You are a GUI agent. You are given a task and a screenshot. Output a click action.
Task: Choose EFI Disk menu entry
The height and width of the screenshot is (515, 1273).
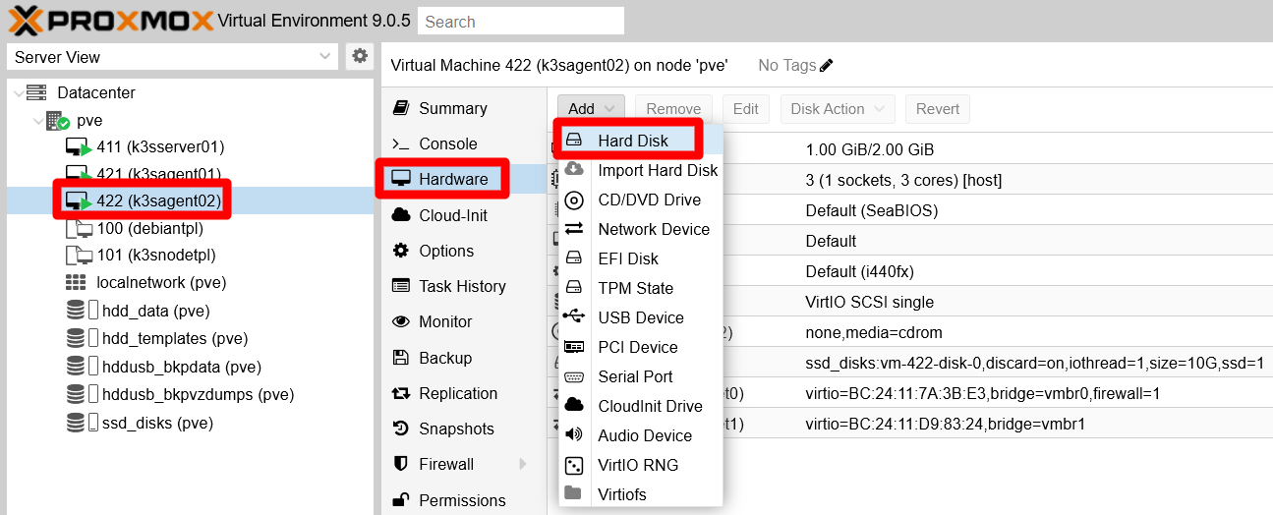[641, 258]
